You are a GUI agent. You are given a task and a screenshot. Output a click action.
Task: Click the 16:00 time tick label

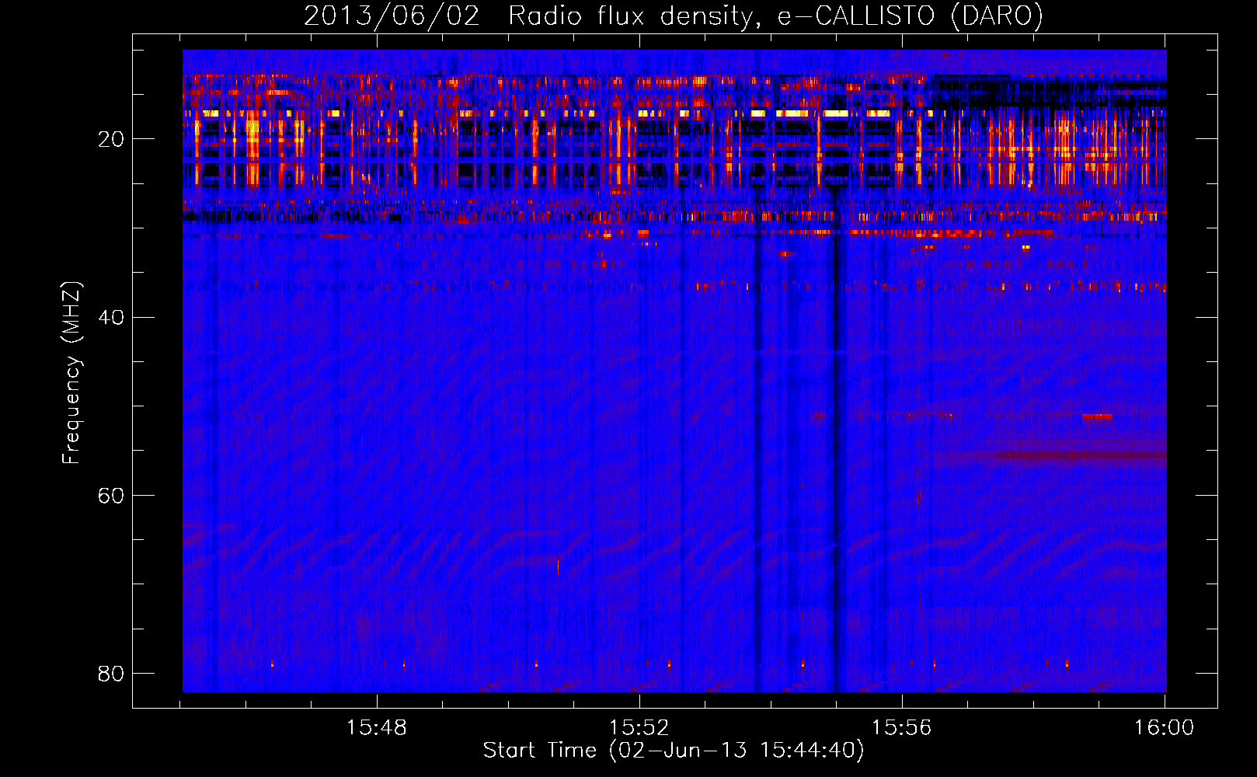pyautogui.click(x=1164, y=728)
